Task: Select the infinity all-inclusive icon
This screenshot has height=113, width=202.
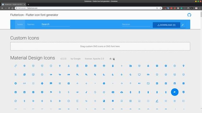Action: coord(24,83)
